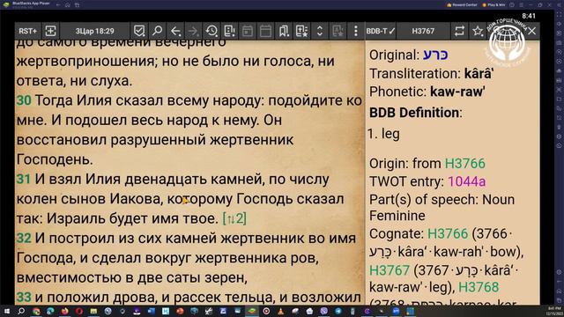Open TWOT entry 1044a link

coord(466,181)
